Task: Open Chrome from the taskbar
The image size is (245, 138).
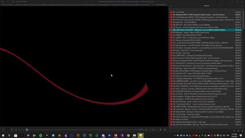Action: pyautogui.click(x=128, y=135)
